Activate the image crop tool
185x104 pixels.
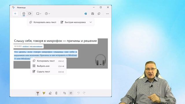[64, 93]
